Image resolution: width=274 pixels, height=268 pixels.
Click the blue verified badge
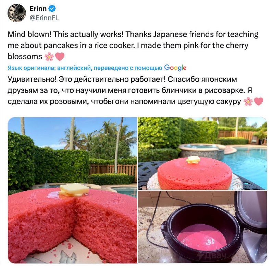(52, 9)
